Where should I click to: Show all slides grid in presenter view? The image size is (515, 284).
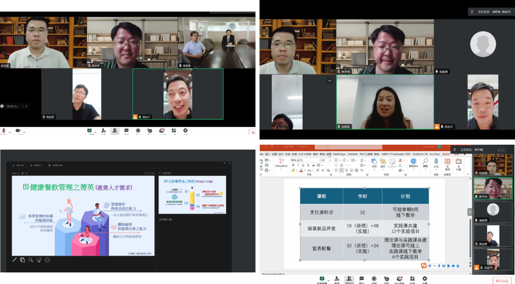[x=22, y=260]
